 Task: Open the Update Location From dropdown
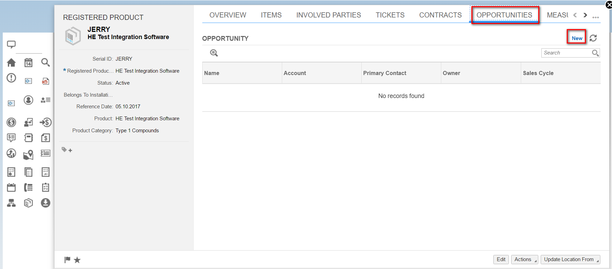pos(571,259)
